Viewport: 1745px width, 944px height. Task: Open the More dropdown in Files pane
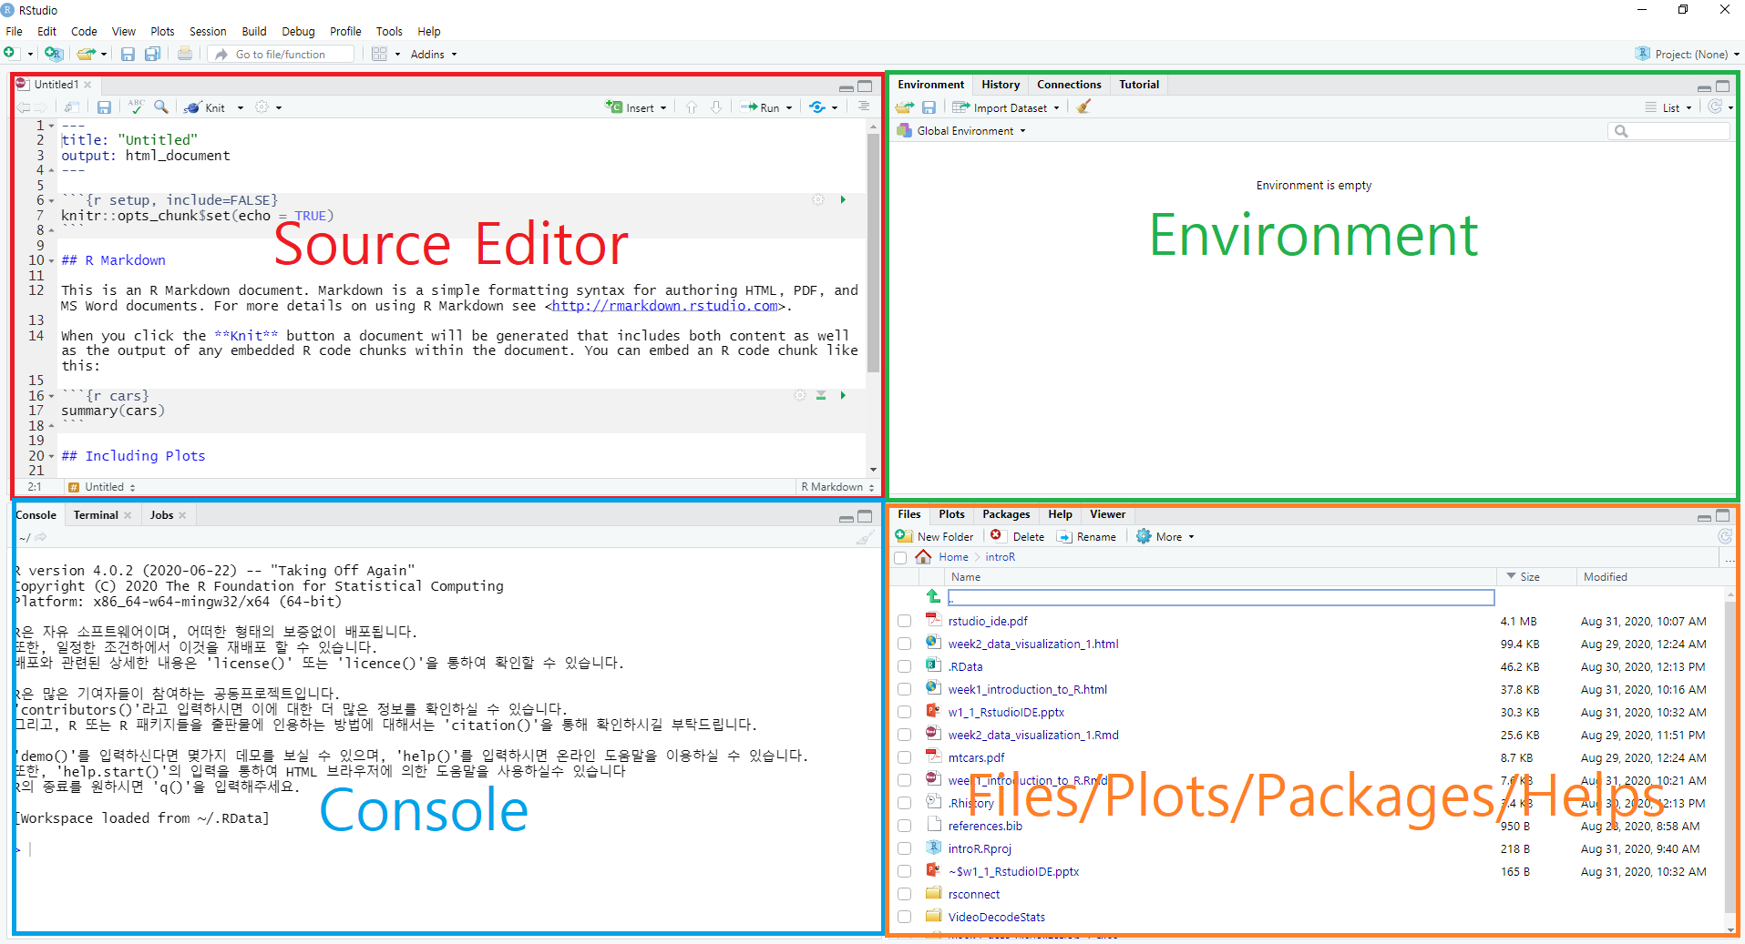click(1166, 537)
